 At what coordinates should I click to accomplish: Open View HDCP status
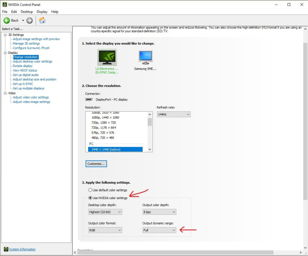click(25, 70)
